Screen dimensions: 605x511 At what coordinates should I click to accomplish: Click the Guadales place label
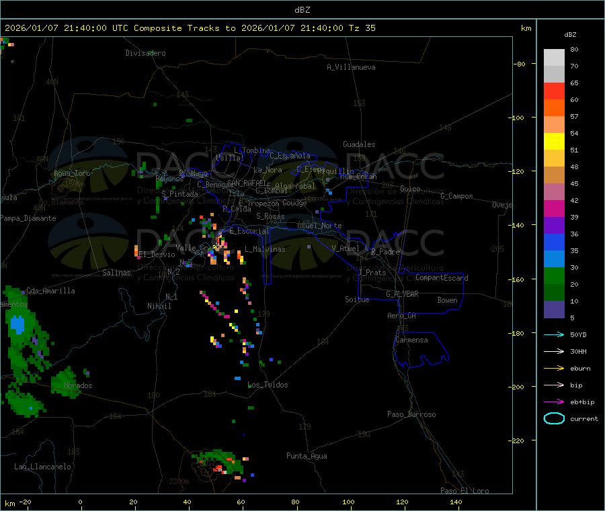click(x=359, y=144)
